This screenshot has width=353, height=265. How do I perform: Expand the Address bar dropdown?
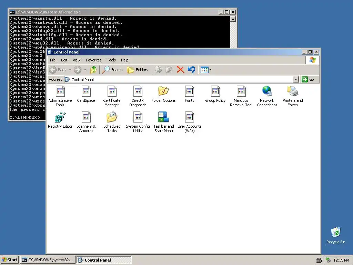pyautogui.click(x=296, y=79)
